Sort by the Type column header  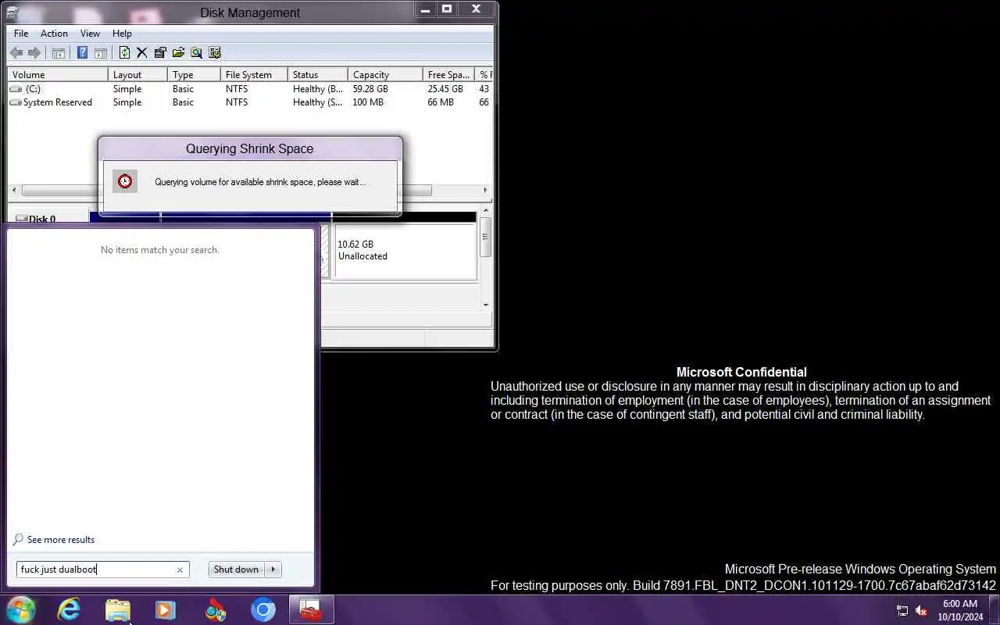point(194,75)
